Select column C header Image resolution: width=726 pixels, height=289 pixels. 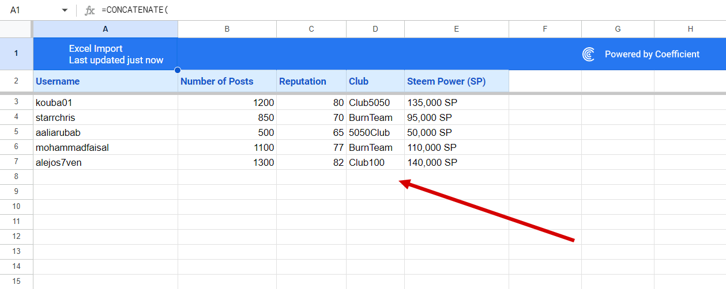[311, 29]
